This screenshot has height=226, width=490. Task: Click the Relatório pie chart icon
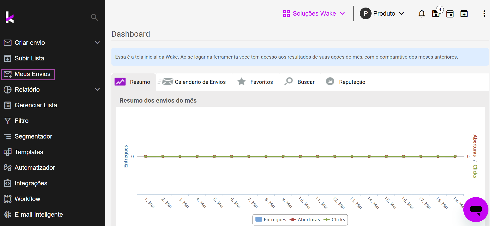[8, 89]
